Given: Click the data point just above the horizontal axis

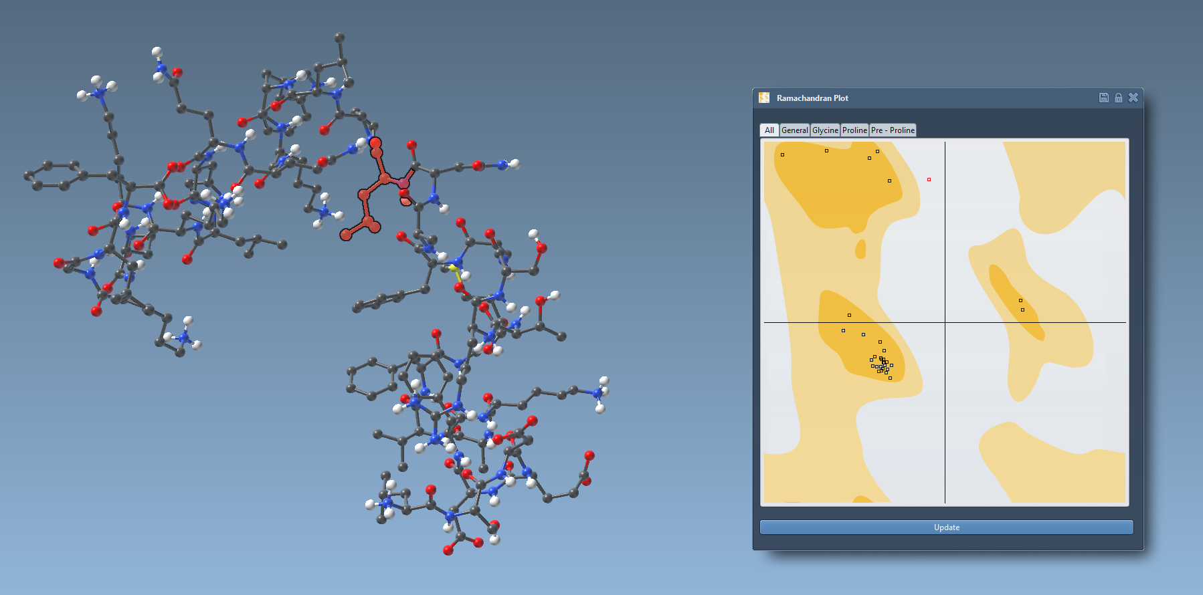Looking at the screenshot, I should click(x=849, y=316).
